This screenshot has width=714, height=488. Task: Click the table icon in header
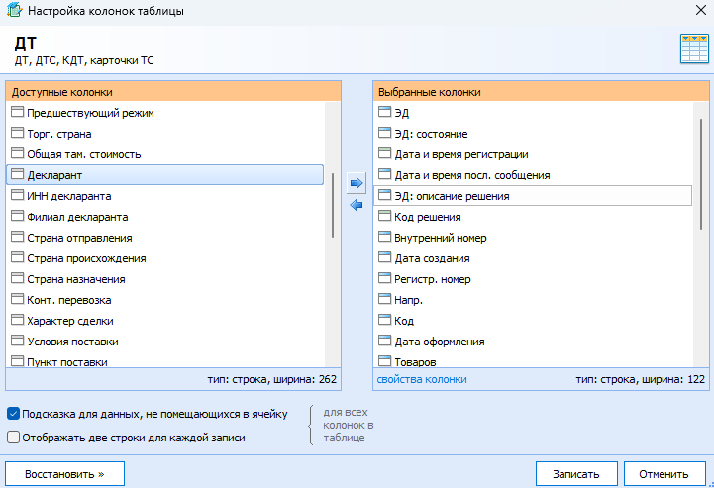coord(694,49)
